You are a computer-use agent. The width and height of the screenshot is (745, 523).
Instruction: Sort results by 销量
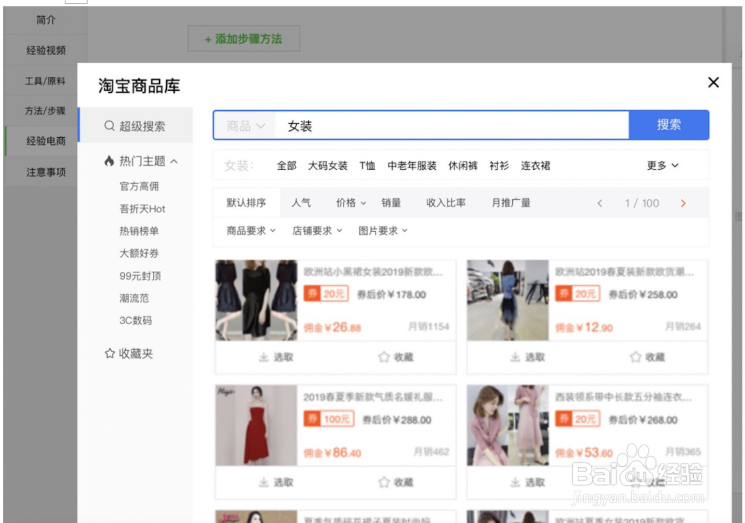pyautogui.click(x=391, y=203)
